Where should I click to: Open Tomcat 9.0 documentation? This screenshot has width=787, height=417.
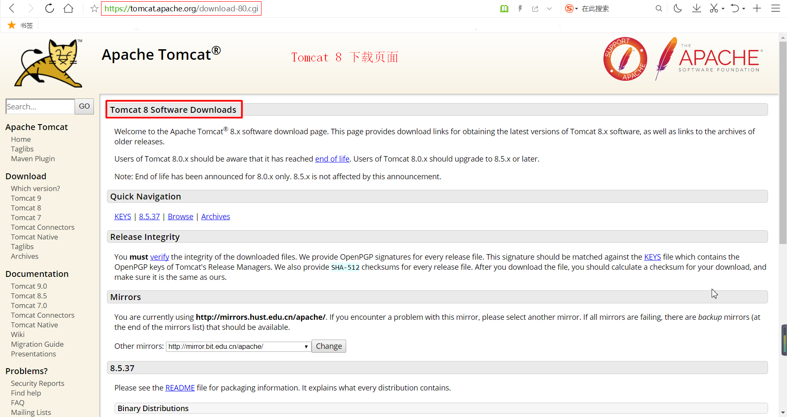[x=29, y=286]
